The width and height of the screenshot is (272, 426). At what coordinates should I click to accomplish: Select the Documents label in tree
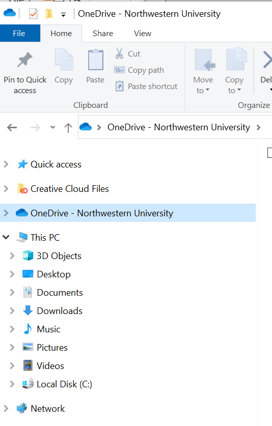click(x=60, y=292)
